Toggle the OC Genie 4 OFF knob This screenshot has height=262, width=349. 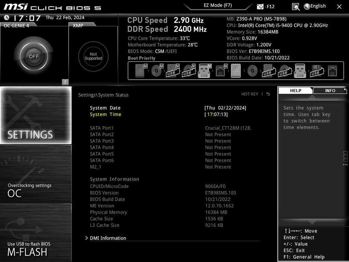[x=34, y=56]
